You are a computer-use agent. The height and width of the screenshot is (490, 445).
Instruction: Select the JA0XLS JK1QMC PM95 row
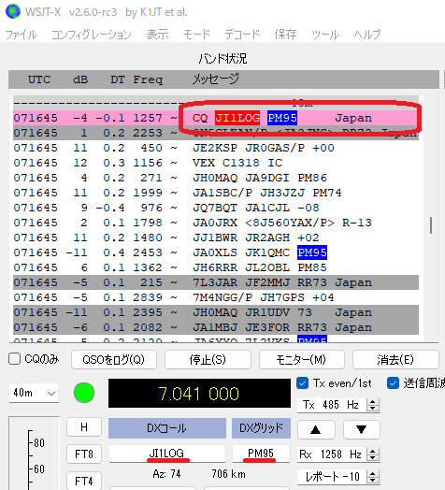(x=216, y=252)
